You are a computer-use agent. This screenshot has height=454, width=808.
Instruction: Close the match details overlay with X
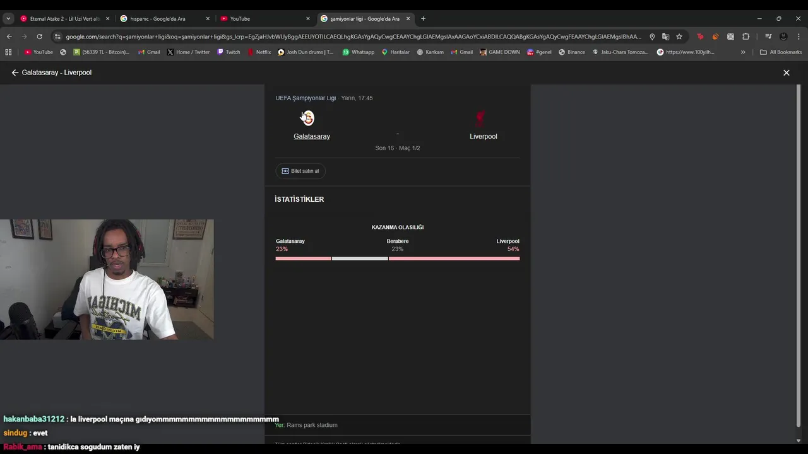pos(787,73)
